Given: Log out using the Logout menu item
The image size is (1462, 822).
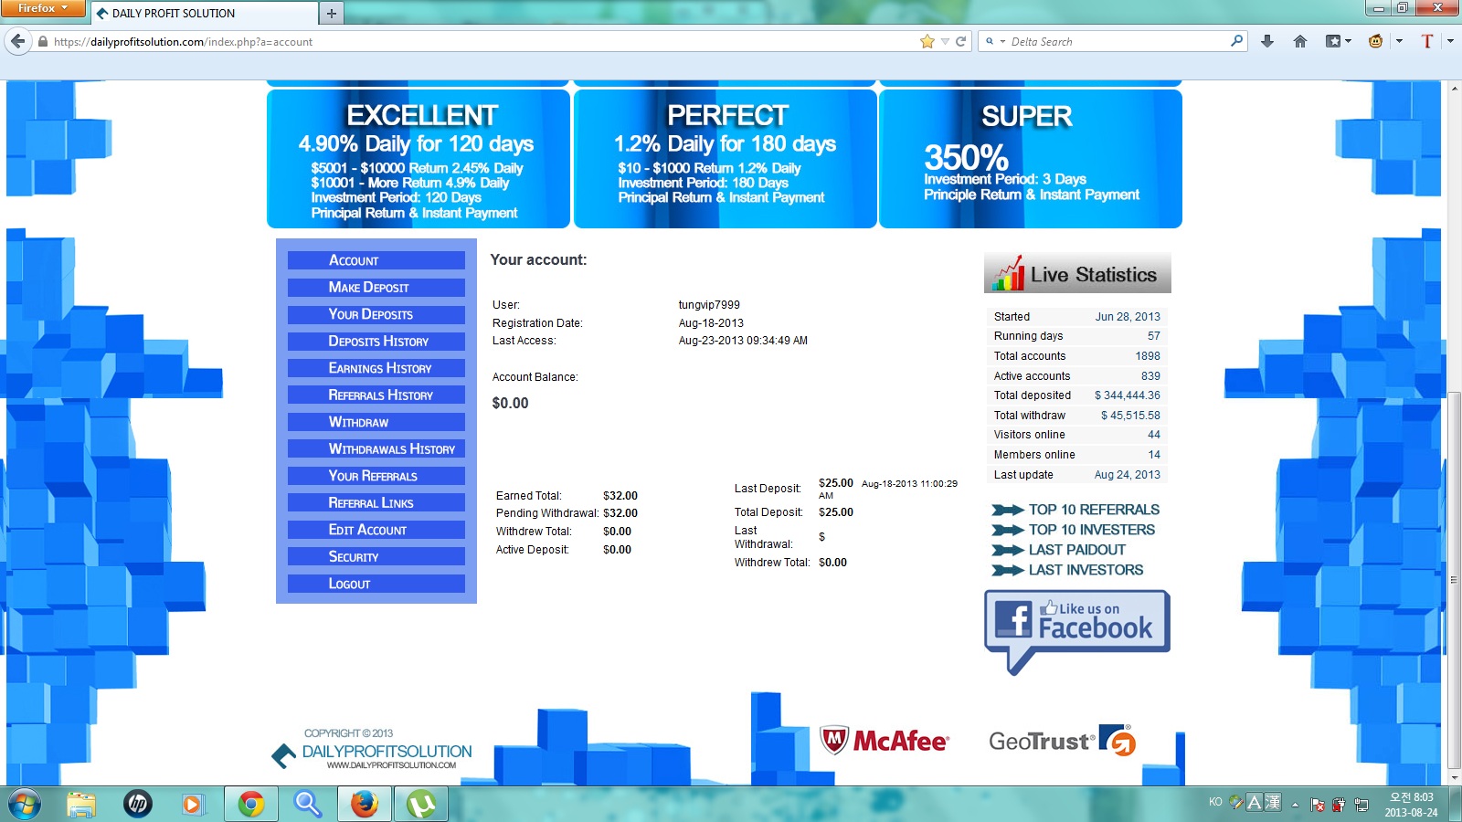Looking at the screenshot, I should coord(376,584).
